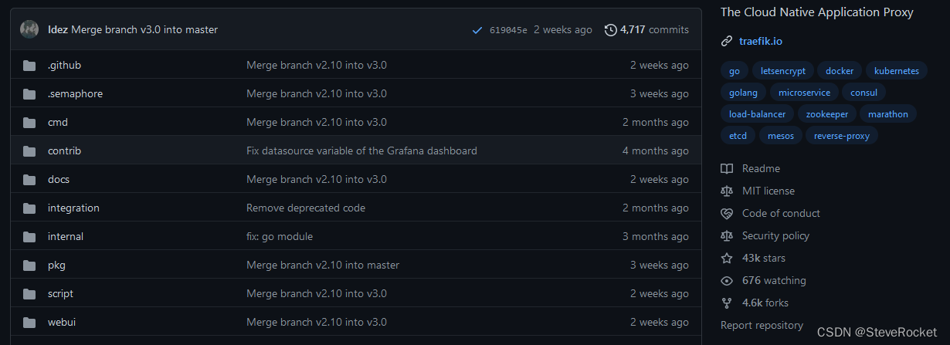The image size is (950, 345).
Task: Click the Code of conduct heart icon
Action: 726,213
